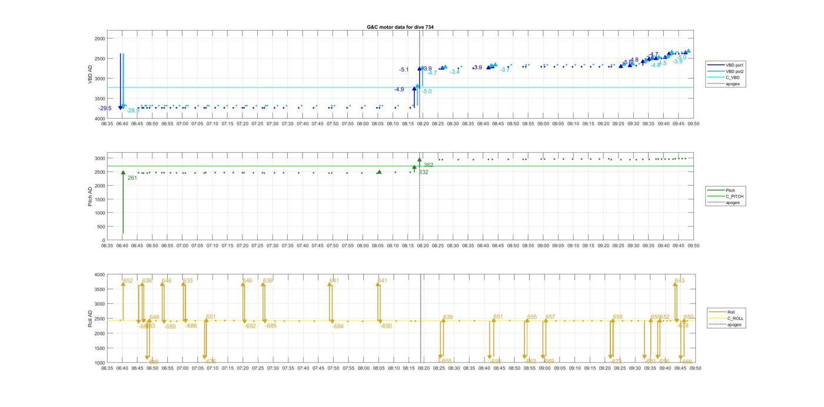Click the '-3.7' VBD data label
The width and height of the screenshot is (824, 407).
tap(504, 70)
